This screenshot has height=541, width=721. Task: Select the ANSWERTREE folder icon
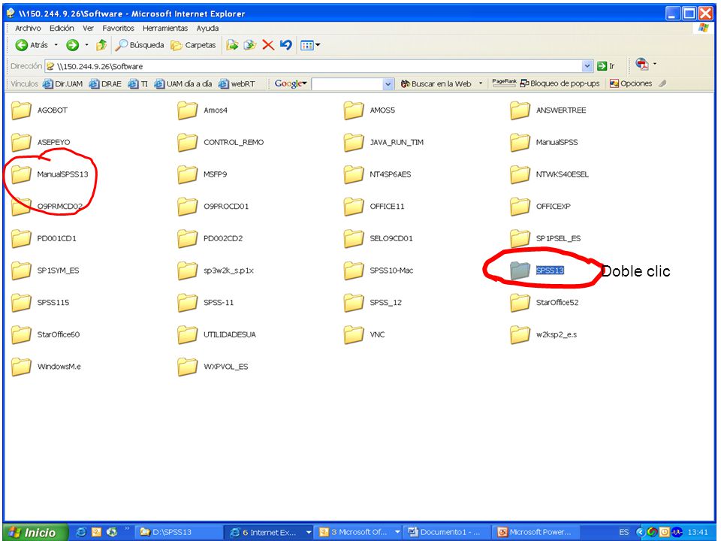point(520,110)
